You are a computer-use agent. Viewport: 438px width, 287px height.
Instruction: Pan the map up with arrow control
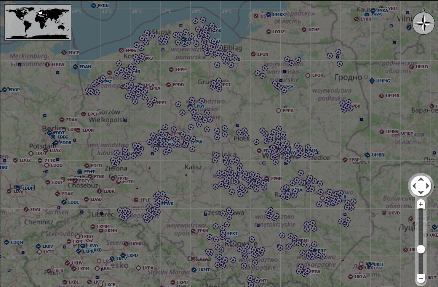(421, 179)
